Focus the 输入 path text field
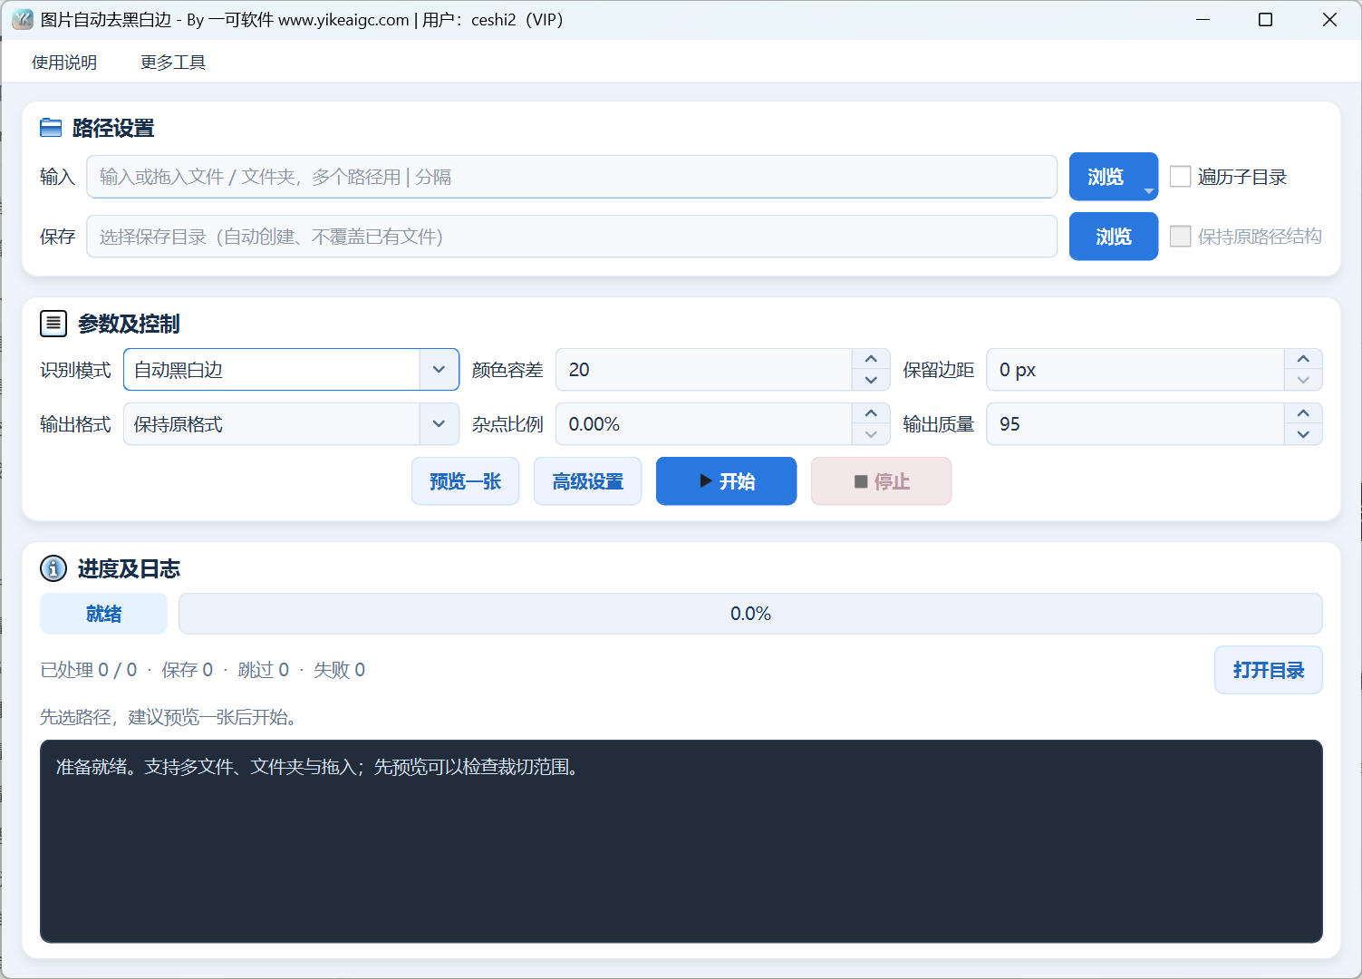Viewport: 1362px width, 979px height. tap(572, 177)
